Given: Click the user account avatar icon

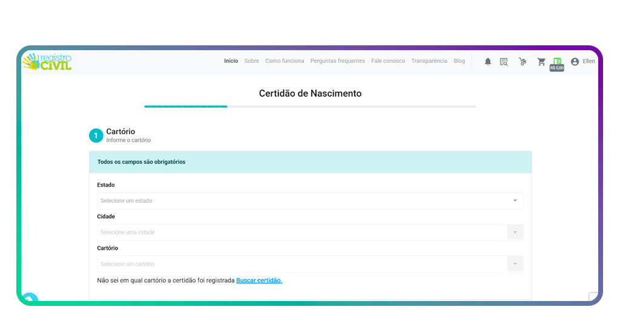Looking at the screenshot, I should point(575,62).
